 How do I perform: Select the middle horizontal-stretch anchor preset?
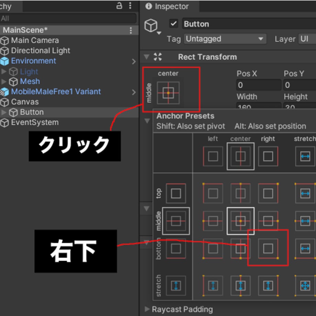305,221
